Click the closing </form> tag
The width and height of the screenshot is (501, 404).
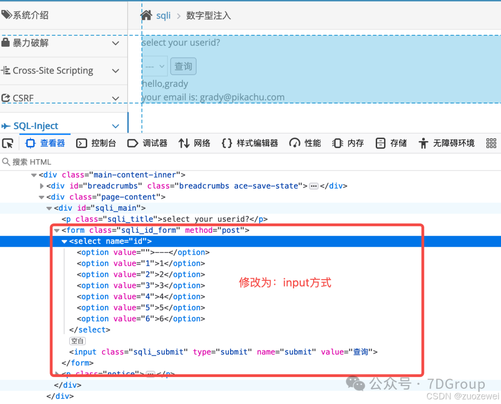[x=77, y=363]
